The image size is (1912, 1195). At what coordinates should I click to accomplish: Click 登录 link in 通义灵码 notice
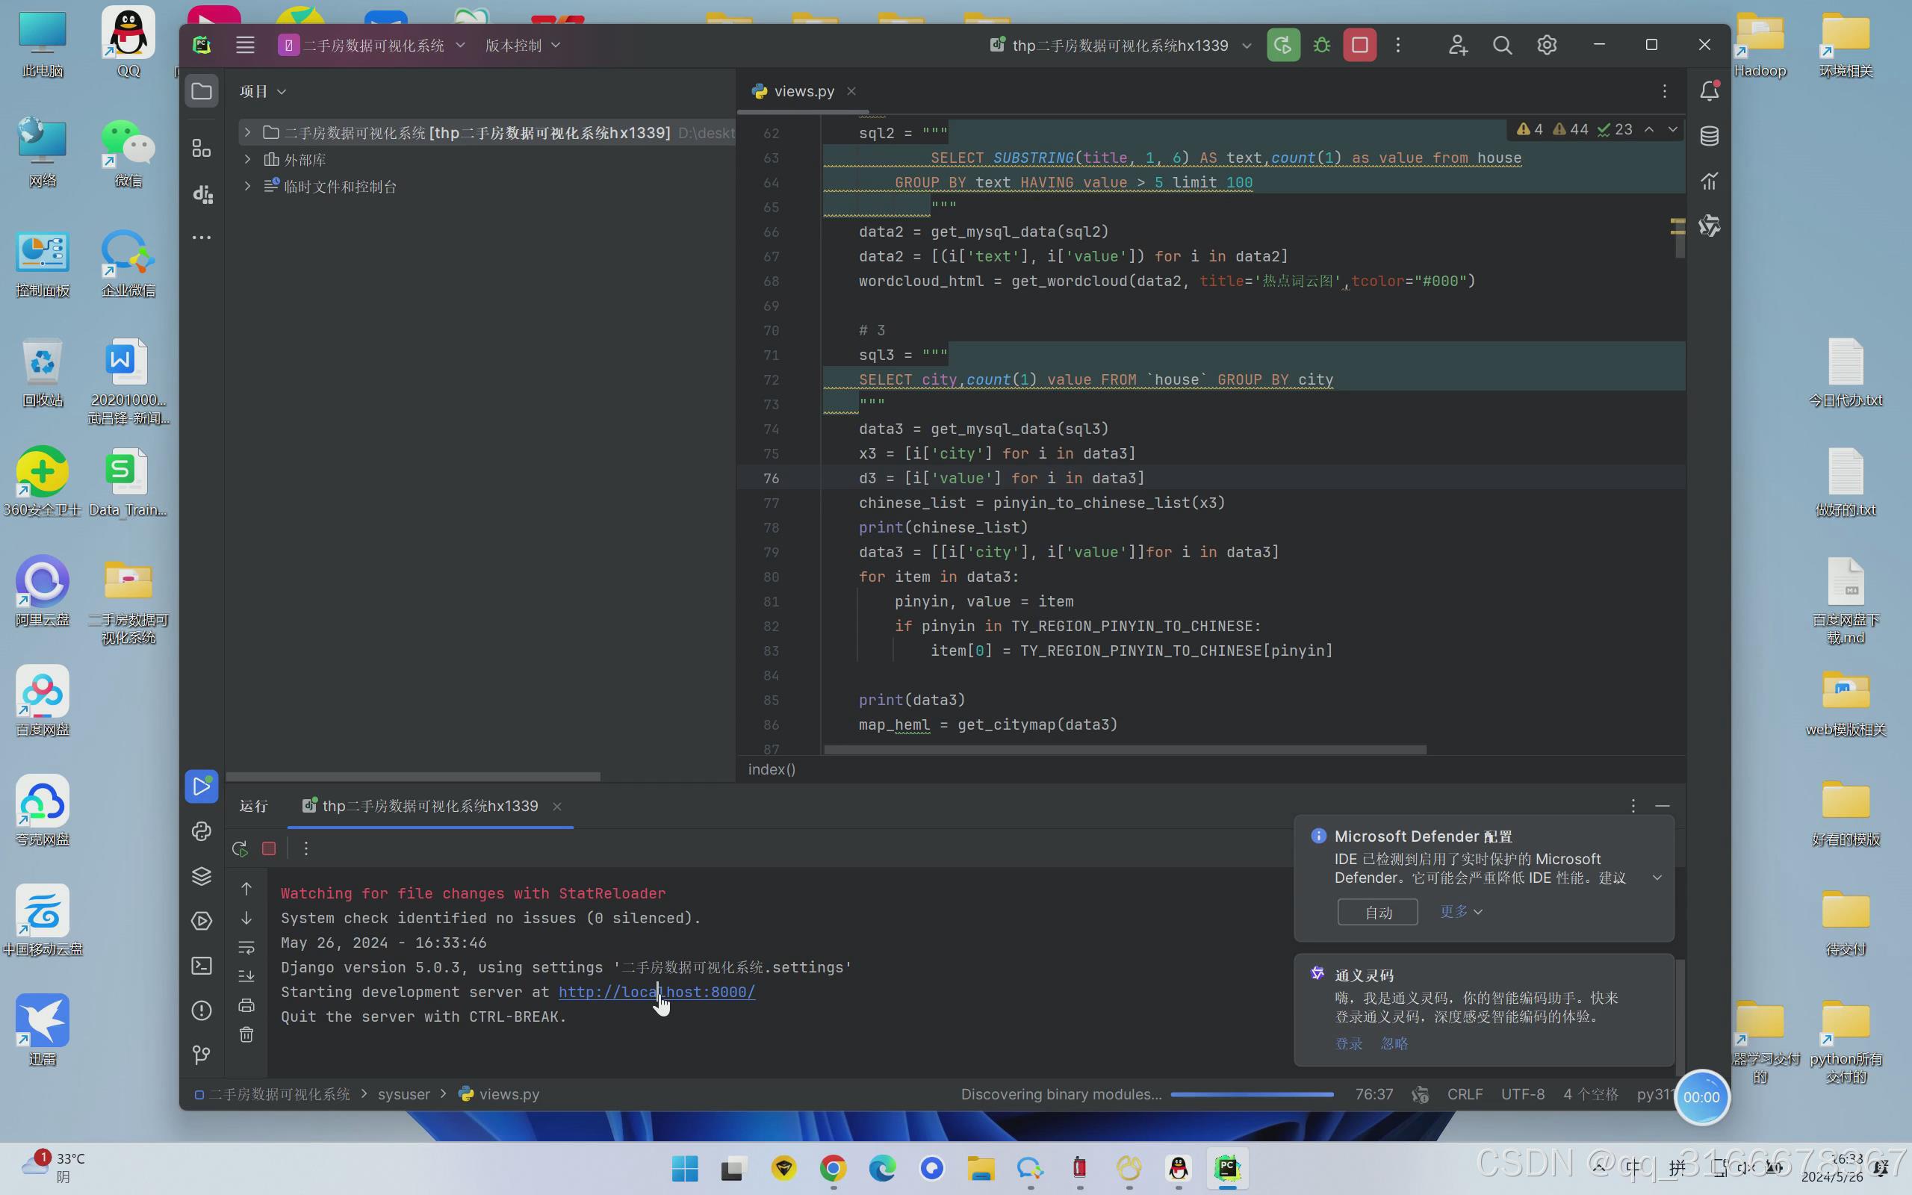1348,1043
